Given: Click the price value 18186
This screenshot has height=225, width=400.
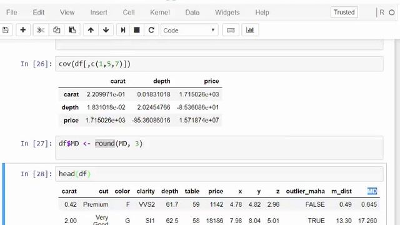Looking at the screenshot, I should coord(214,221).
